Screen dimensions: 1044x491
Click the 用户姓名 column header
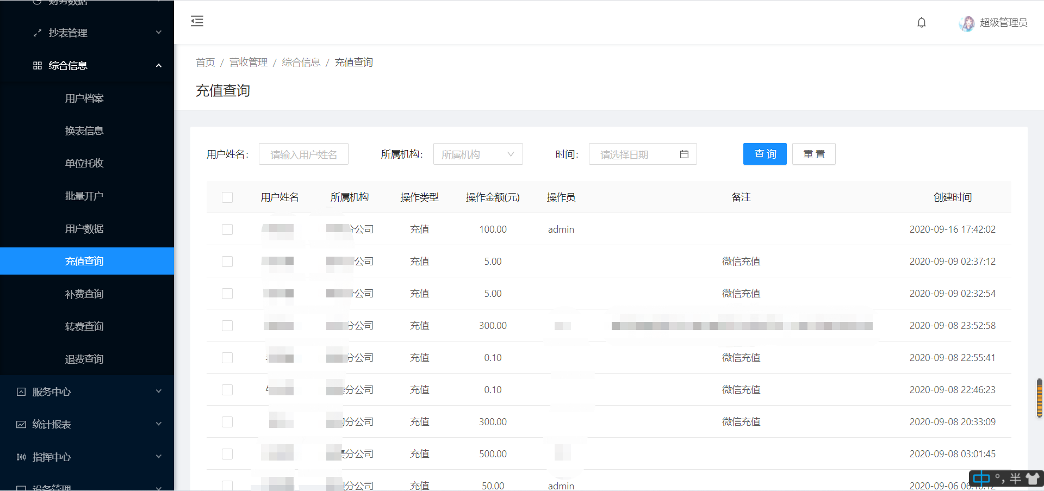(x=279, y=197)
